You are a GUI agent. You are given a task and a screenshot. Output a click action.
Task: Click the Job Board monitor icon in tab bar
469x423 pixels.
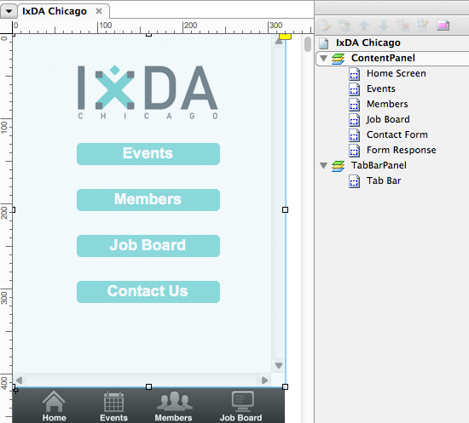(x=242, y=401)
